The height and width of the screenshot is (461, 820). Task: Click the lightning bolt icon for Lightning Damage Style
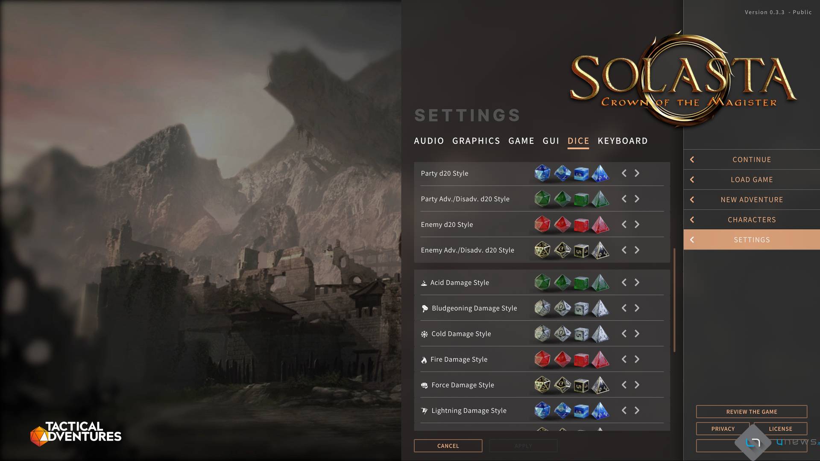[x=424, y=411]
